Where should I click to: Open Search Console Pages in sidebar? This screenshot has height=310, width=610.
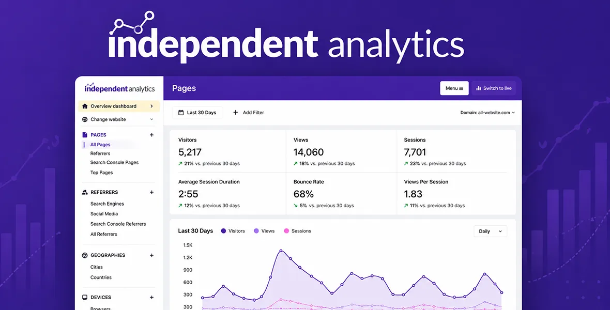(x=114, y=163)
